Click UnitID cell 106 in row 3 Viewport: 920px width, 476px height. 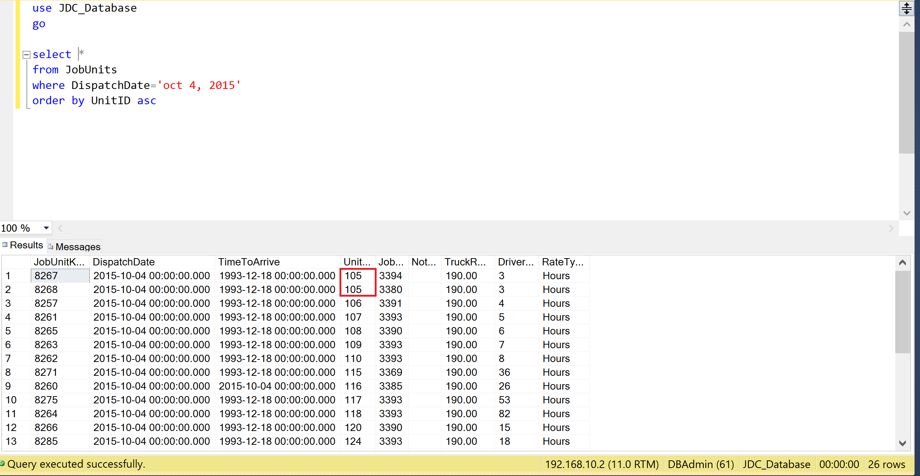353,303
